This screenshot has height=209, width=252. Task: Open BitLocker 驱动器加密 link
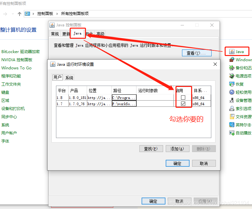click(21, 51)
